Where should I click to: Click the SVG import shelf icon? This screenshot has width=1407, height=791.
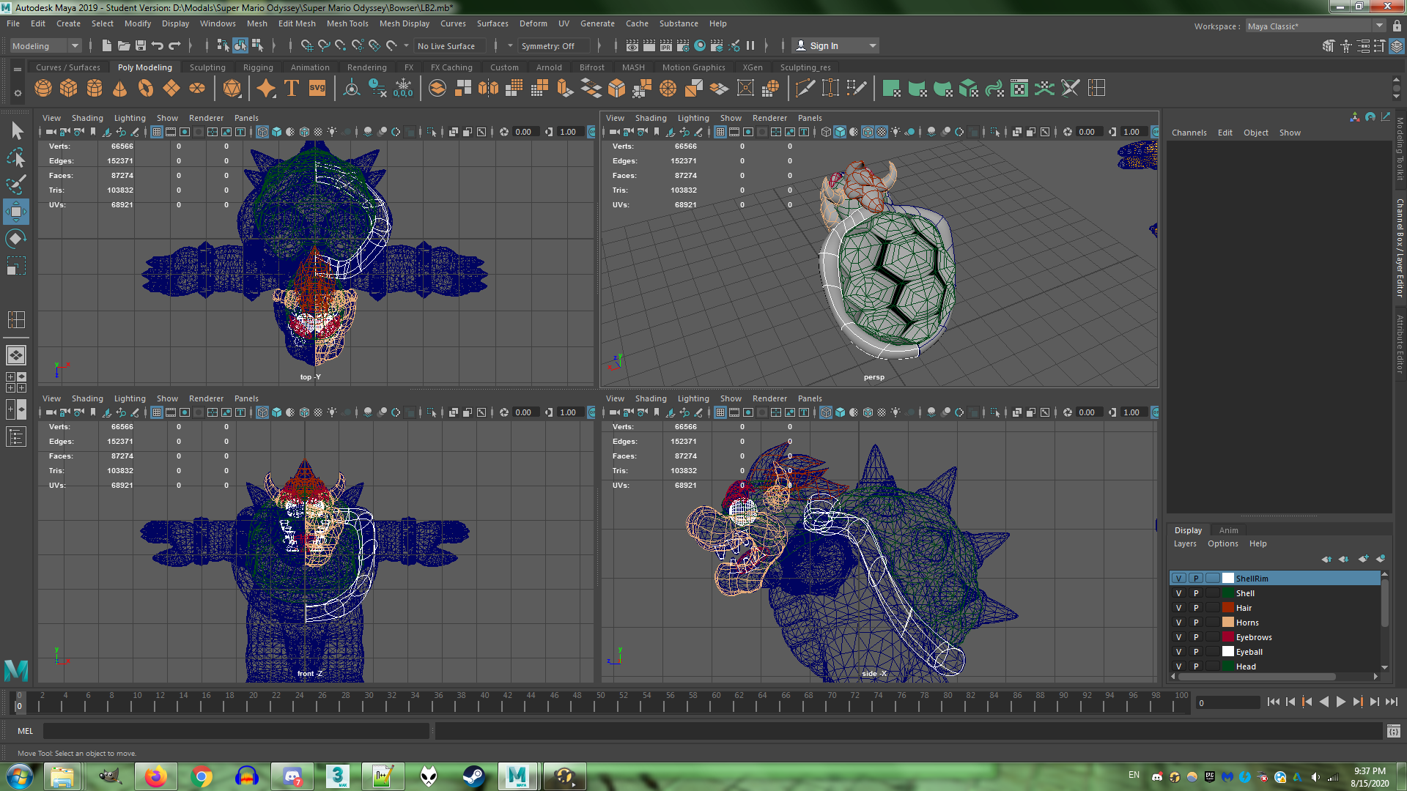pos(317,89)
